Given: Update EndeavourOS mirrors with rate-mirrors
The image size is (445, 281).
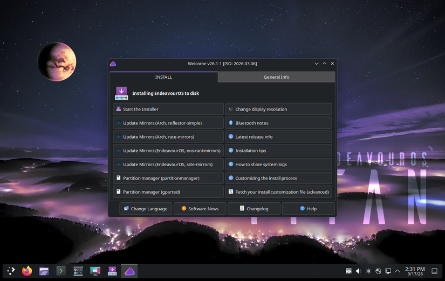Looking at the screenshot, I should (x=168, y=165).
